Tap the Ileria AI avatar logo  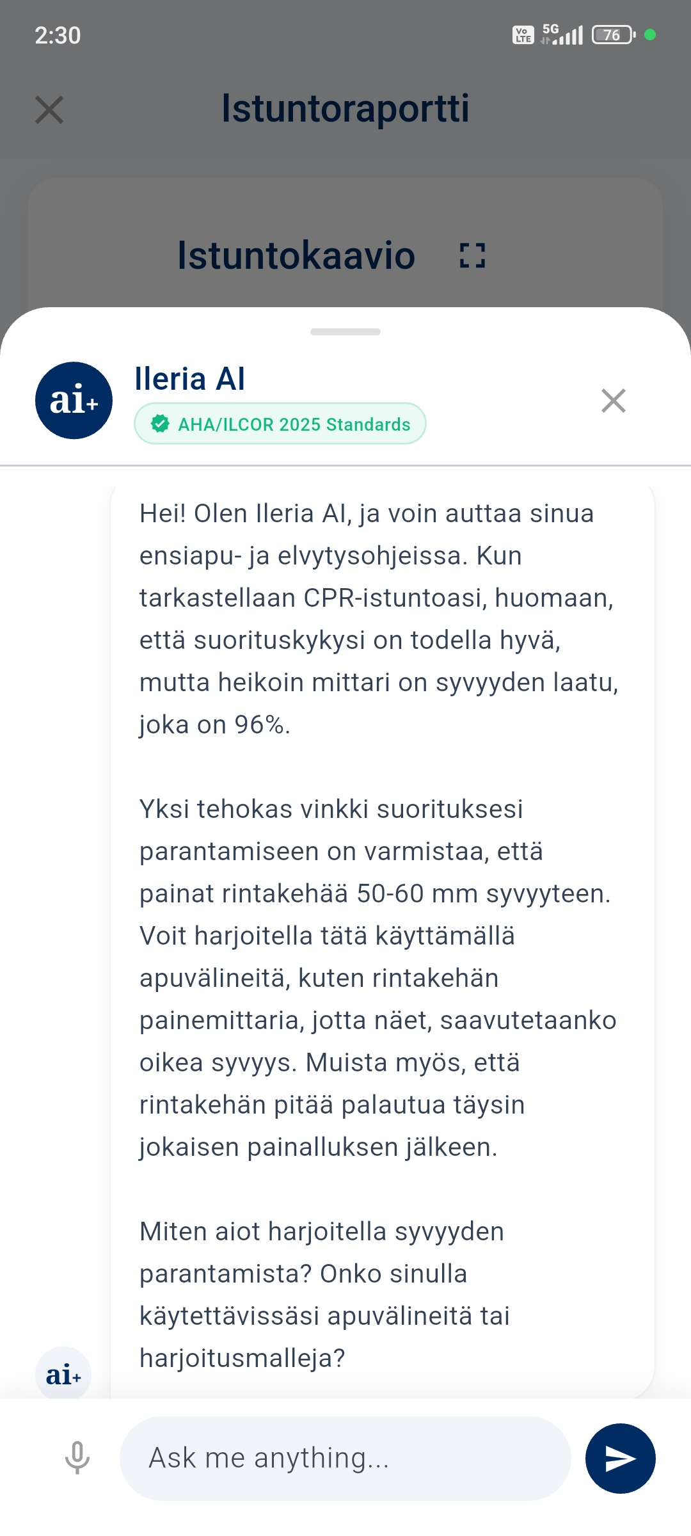click(x=74, y=400)
